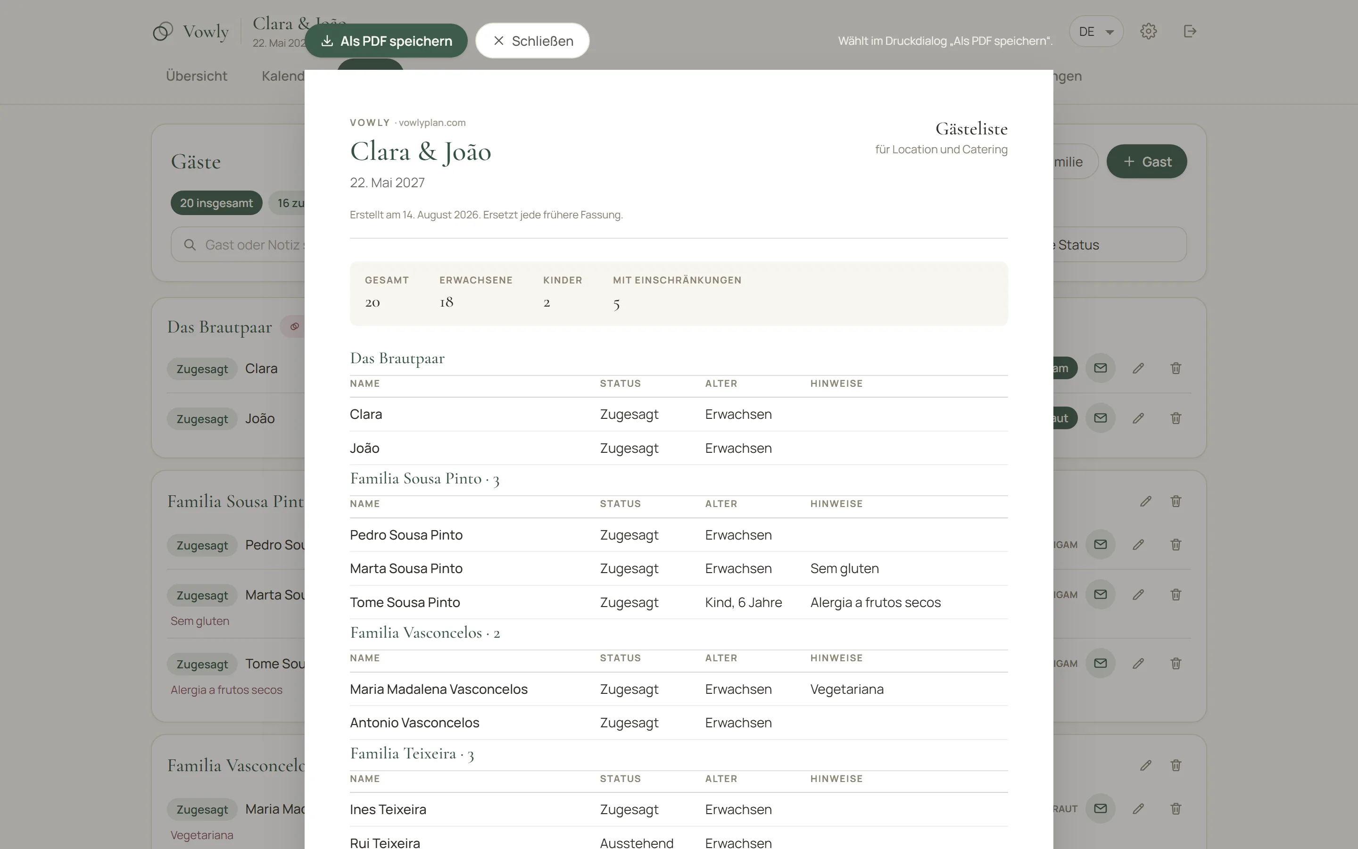
Task: Click the link icon beside Das Brautpaar heading
Action: tap(295, 326)
